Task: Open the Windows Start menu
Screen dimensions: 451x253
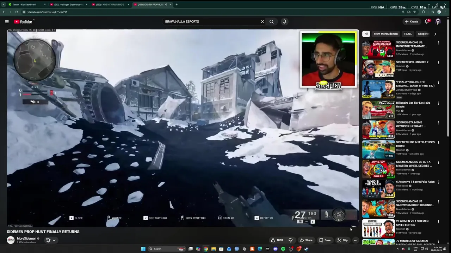Action: tap(143, 249)
